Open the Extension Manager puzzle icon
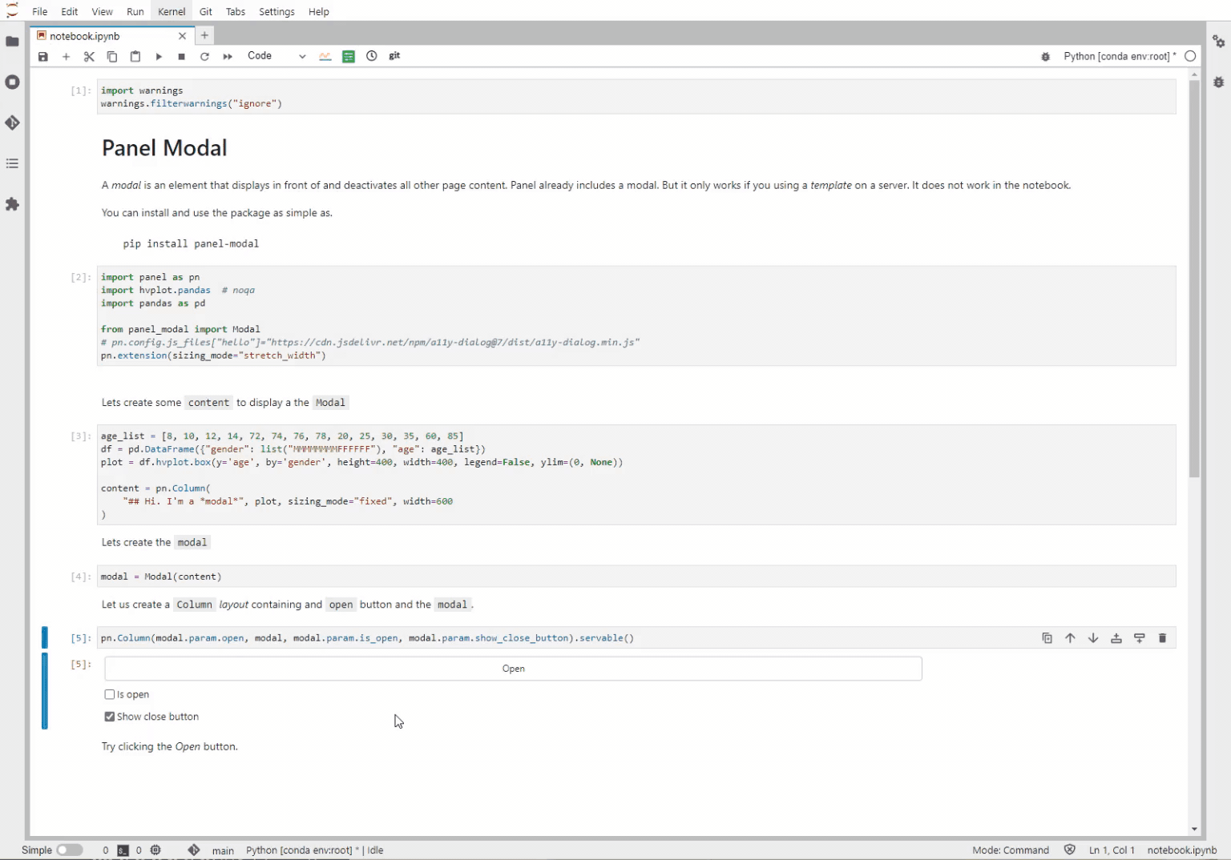1231x860 pixels. tap(12, 204)
